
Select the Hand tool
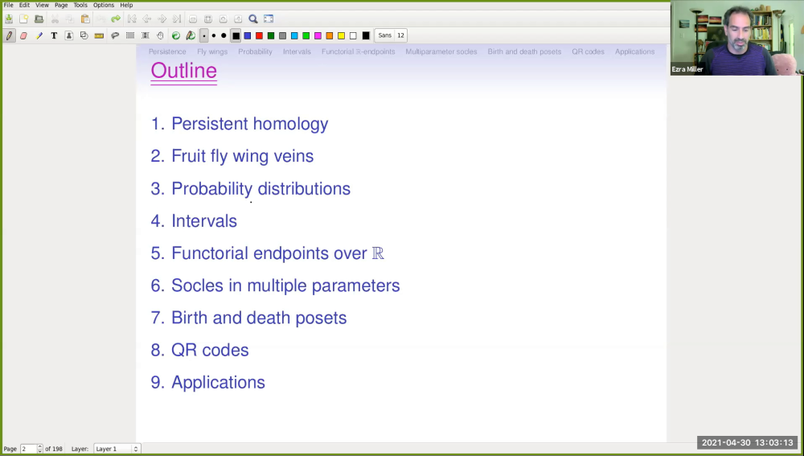pyautogui.click(x=160, y=35)
